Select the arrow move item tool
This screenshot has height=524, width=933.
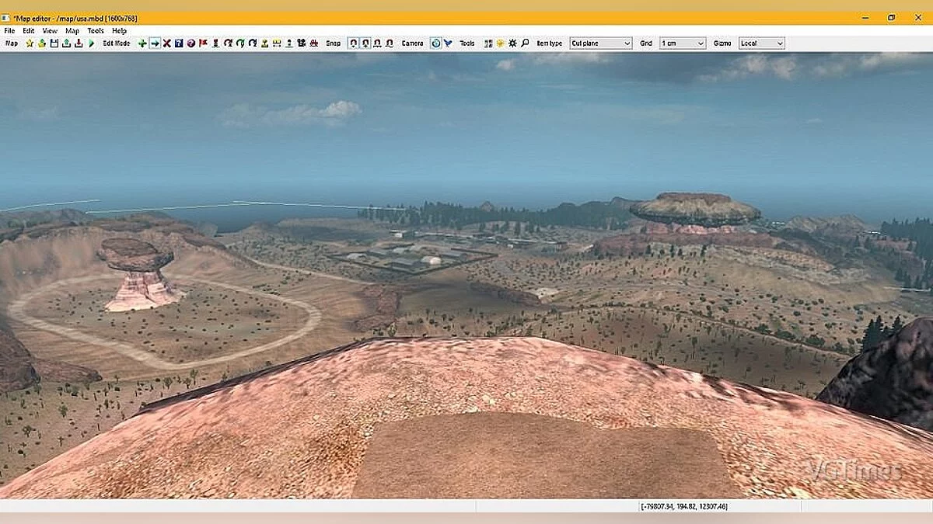[155, 43]
